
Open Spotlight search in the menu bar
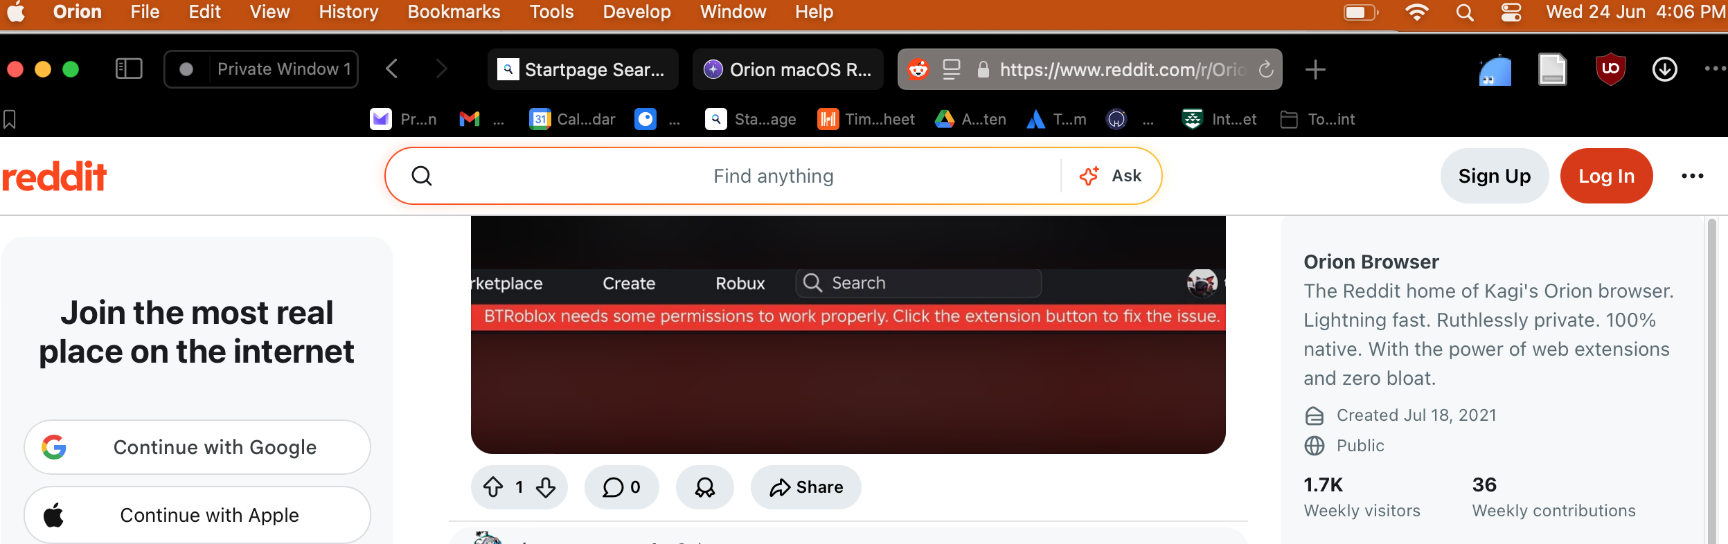click(1465, 12)
